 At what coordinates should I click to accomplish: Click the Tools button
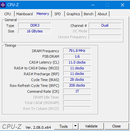click(64, 126)
